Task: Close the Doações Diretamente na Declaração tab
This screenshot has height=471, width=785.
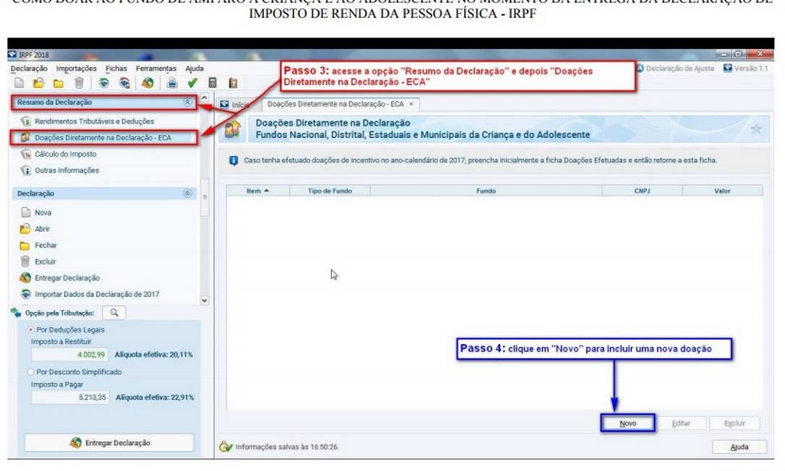Action: [411, 104]
